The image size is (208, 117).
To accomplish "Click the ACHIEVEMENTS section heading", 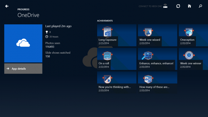I will tap(105, 21).
